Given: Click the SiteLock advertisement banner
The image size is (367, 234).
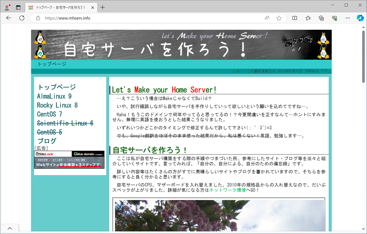Looking at the screenshot, I should point(69,160).
